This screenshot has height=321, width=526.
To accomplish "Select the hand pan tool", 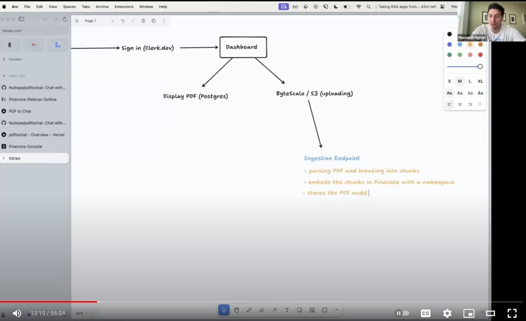I will click(237, 310).
